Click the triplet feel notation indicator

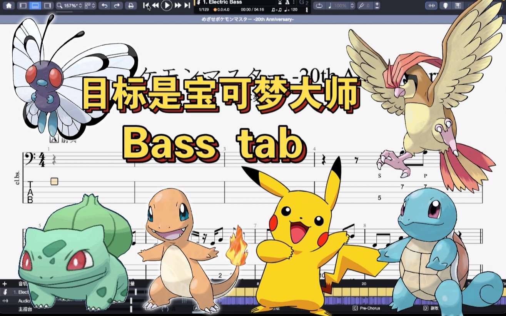click(276, 9)
